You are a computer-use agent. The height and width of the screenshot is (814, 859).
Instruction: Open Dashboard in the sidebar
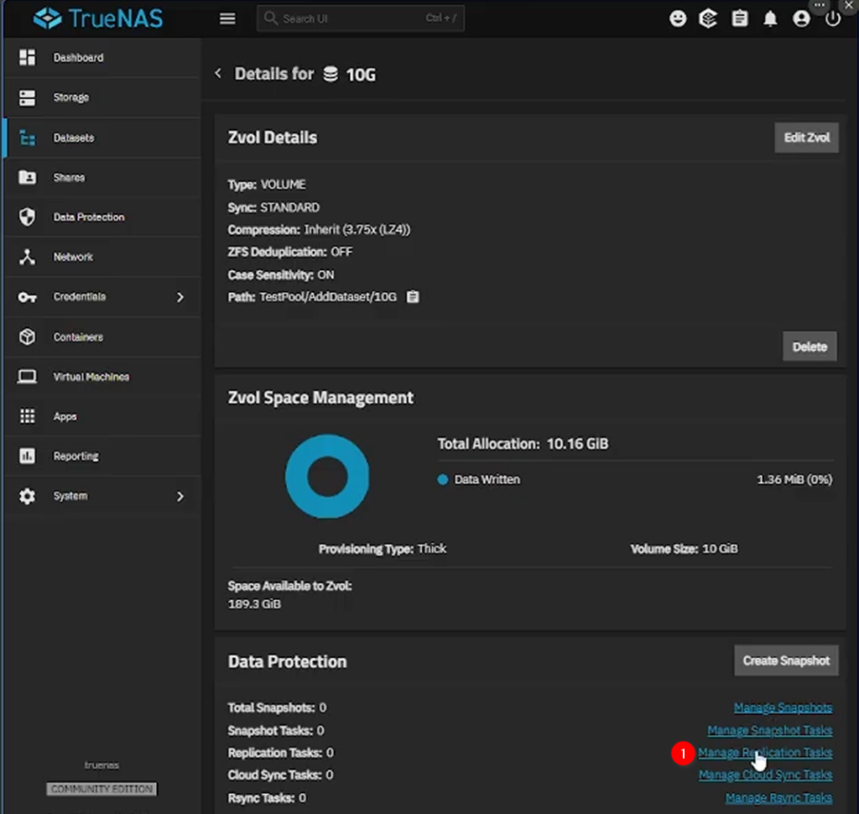pos(78,58)
